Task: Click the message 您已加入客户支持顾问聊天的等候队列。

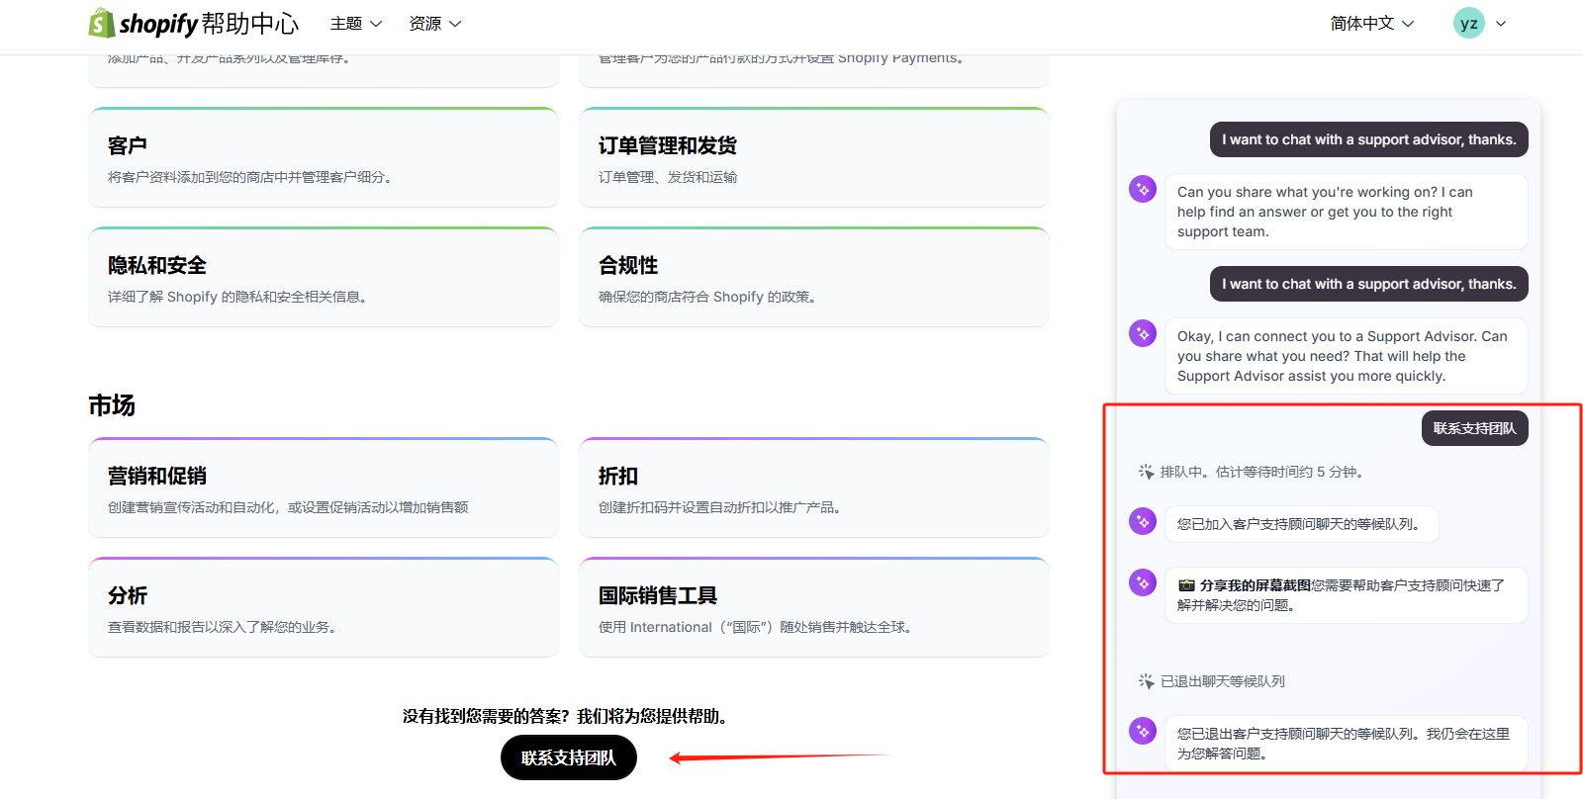Action: click(x=1301, y=524)
